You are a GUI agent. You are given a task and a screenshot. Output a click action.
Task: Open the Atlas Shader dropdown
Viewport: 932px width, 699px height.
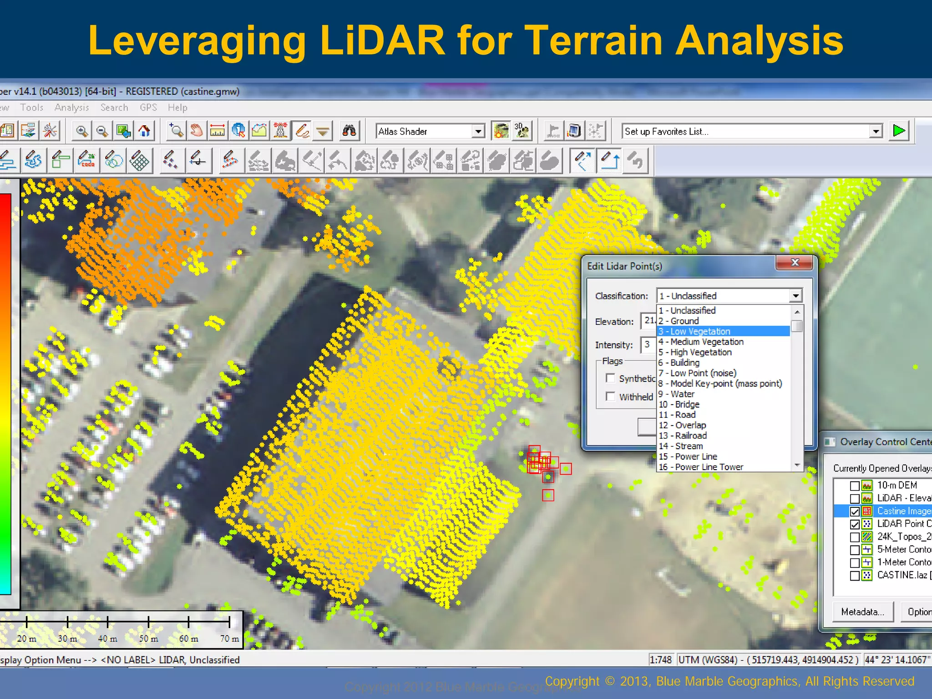[x=478, y=132]
